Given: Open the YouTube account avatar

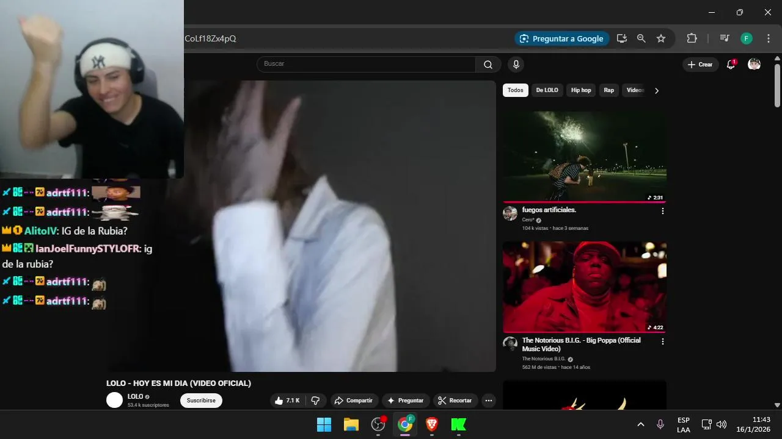Looking at the screenshot, I should click(755, 65).
